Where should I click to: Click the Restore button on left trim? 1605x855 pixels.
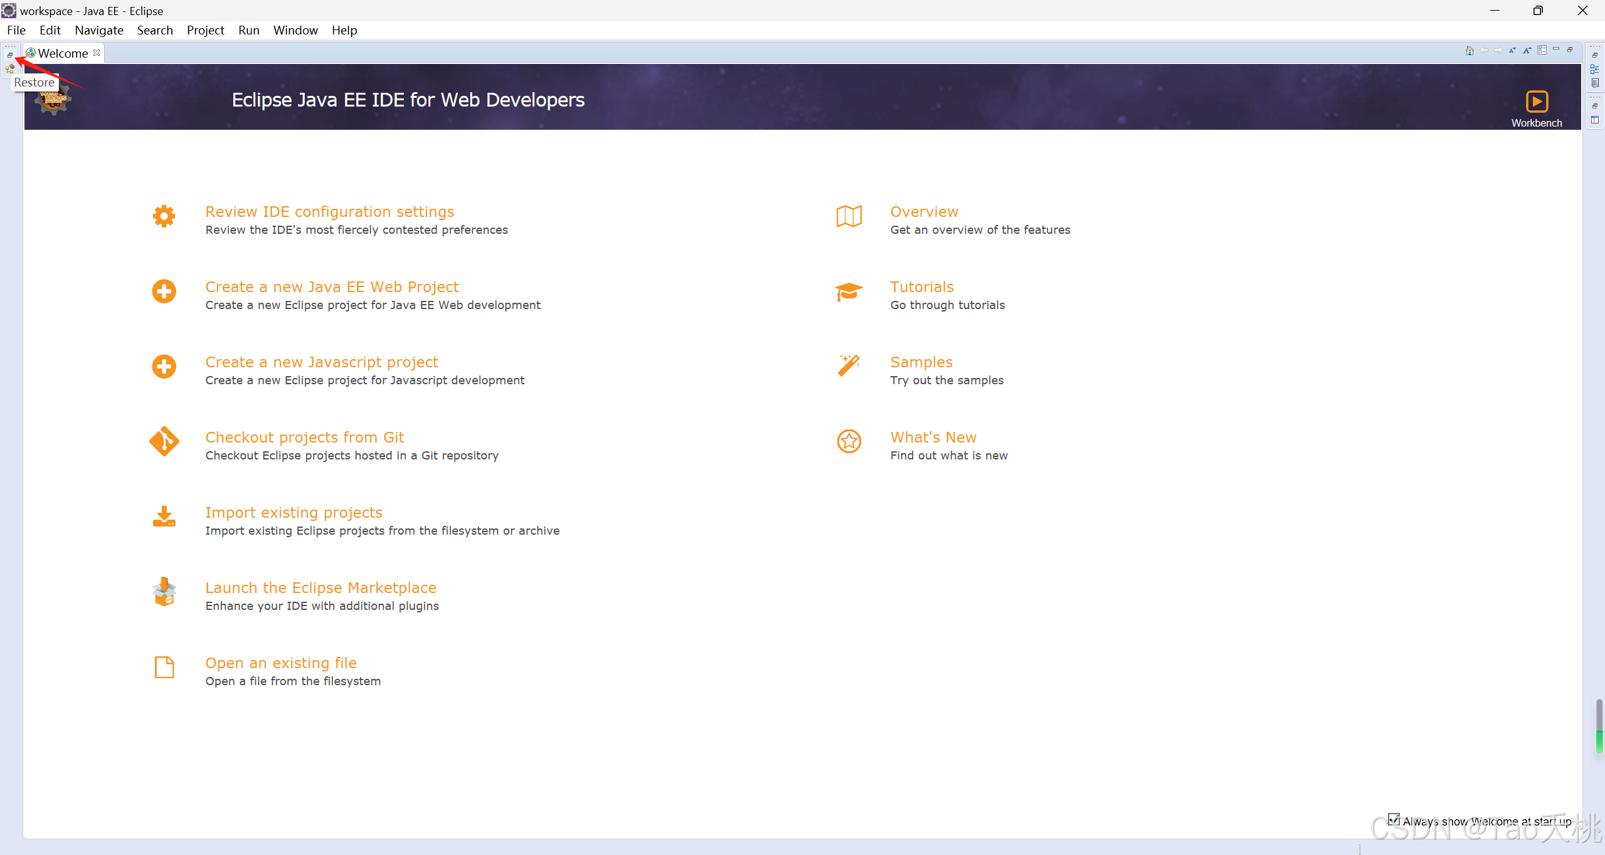[x=10, y=56]
